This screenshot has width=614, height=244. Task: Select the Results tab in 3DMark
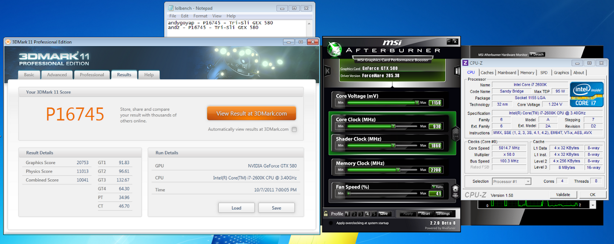pos(124,75)
